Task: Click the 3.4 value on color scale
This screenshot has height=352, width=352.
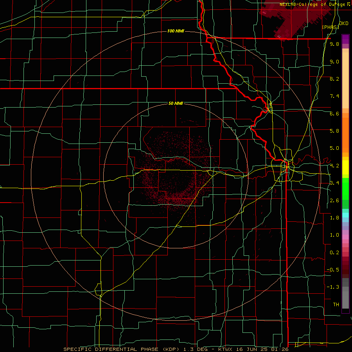Action: (334, 183)
